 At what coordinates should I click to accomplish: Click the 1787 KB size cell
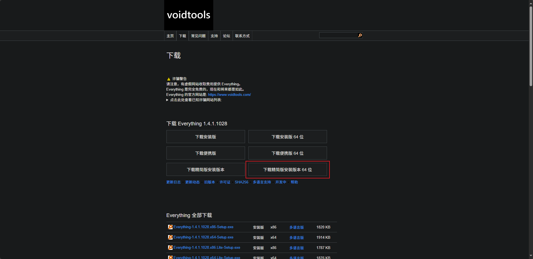coord(323,248)
